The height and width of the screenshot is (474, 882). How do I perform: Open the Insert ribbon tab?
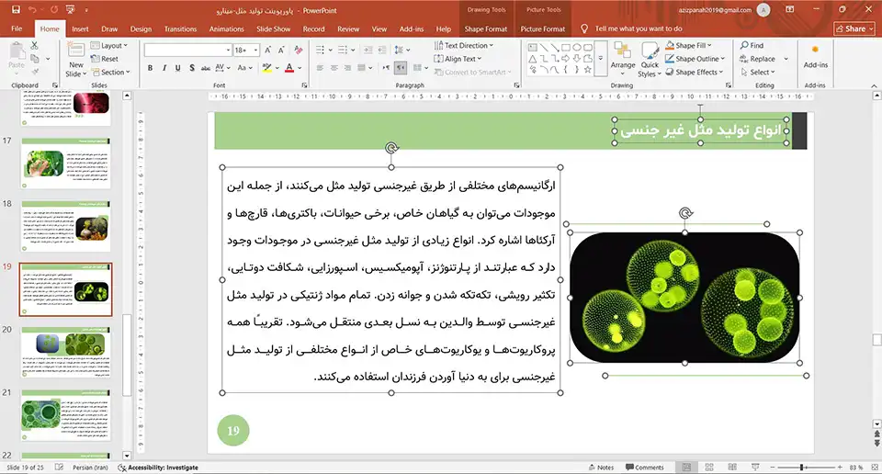(80, 28)
